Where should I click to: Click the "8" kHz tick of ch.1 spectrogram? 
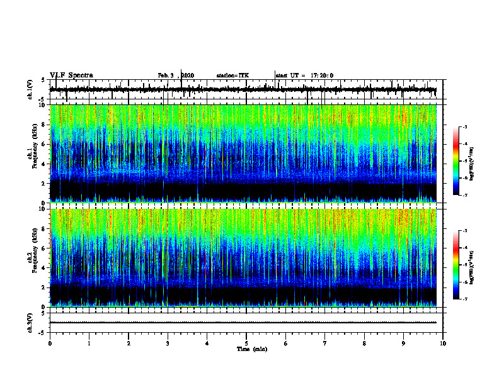(43, 125)
